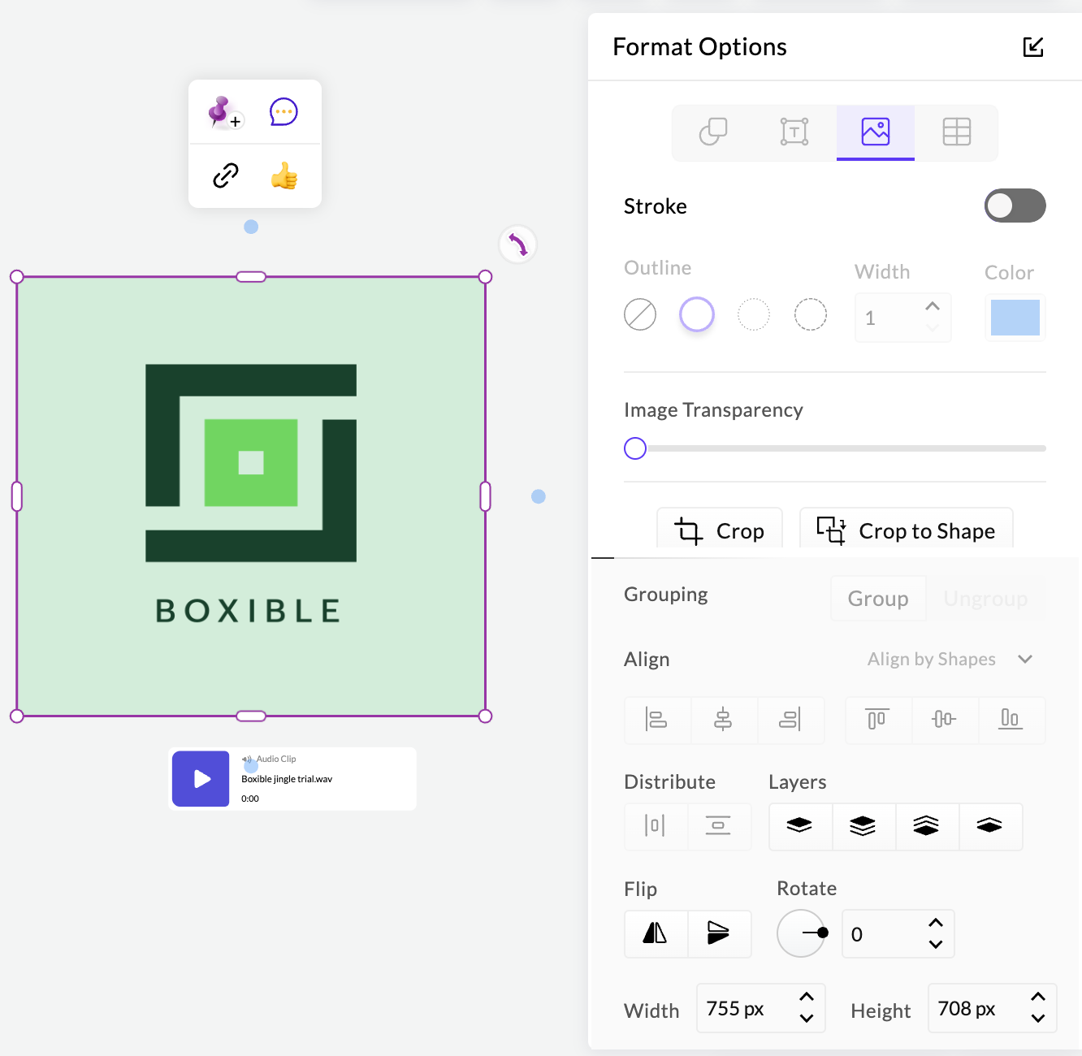
Task: Align objects to the top
Action: 878,720
